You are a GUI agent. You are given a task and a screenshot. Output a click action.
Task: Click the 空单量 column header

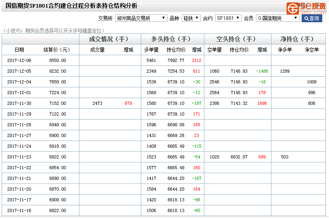point(214,50)
